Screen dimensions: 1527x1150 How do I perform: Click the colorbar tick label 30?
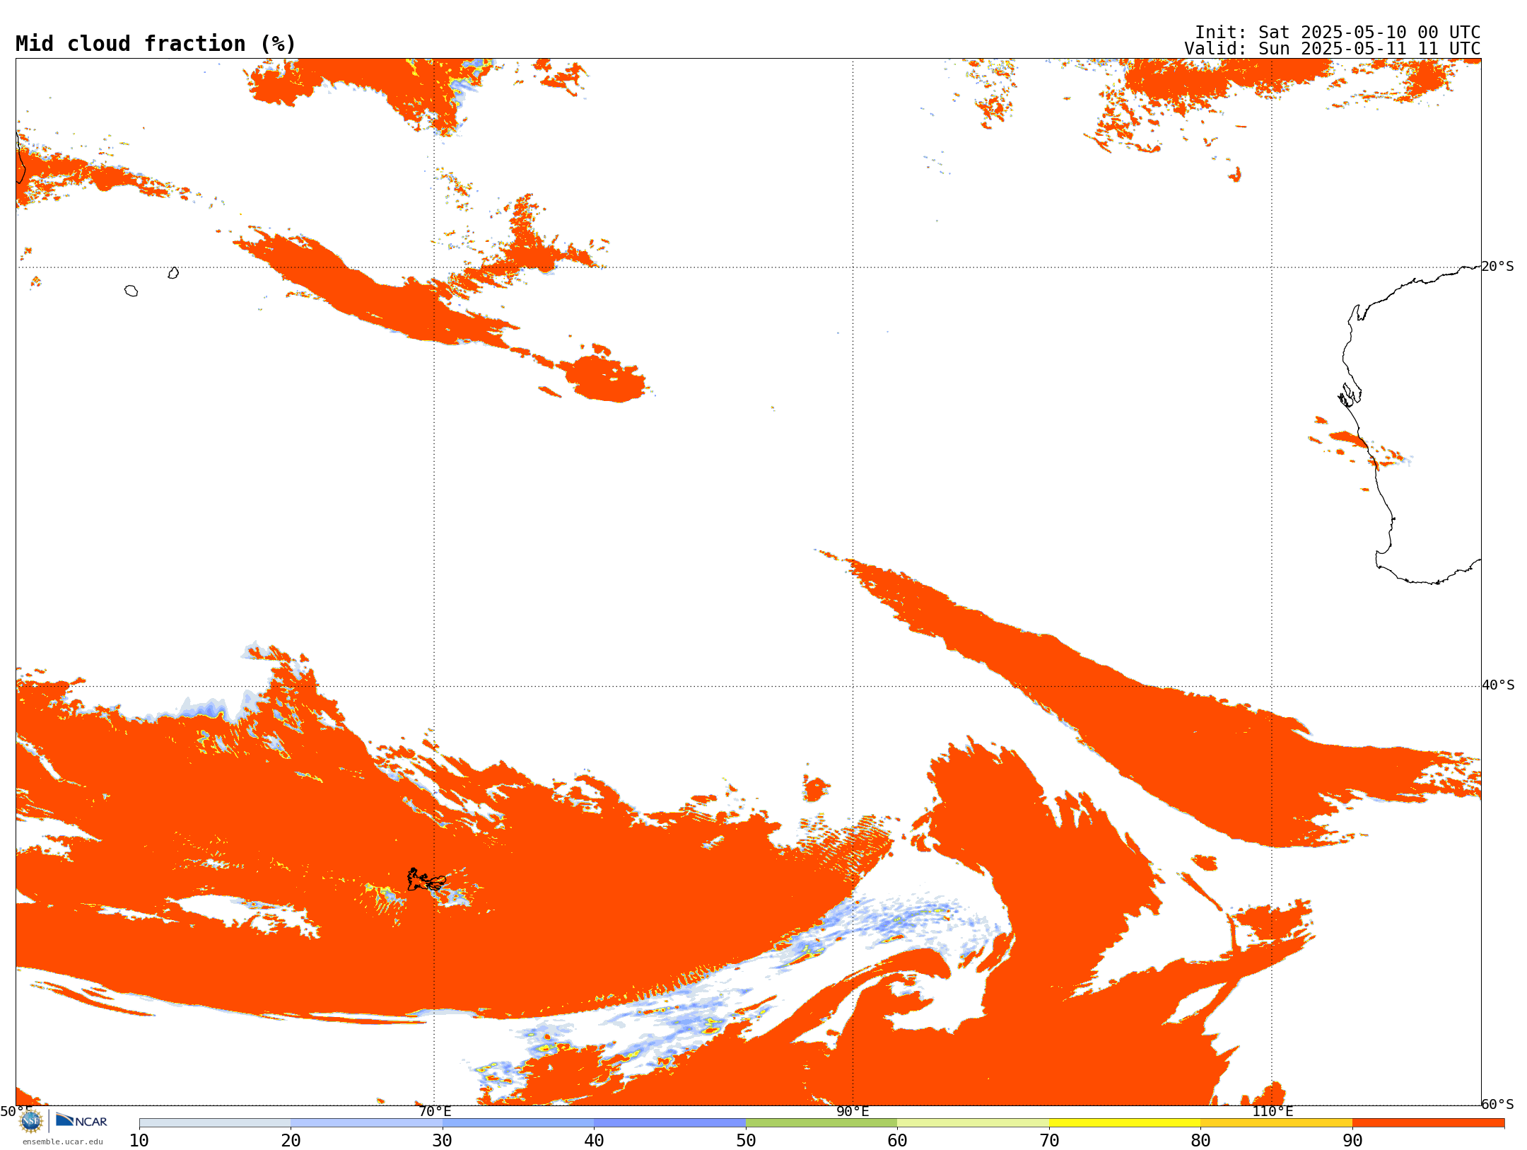443,1141
